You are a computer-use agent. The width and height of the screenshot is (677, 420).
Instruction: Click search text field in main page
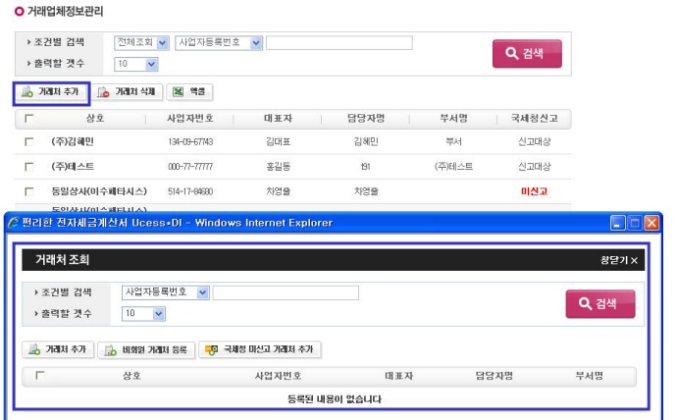point(338,43)
